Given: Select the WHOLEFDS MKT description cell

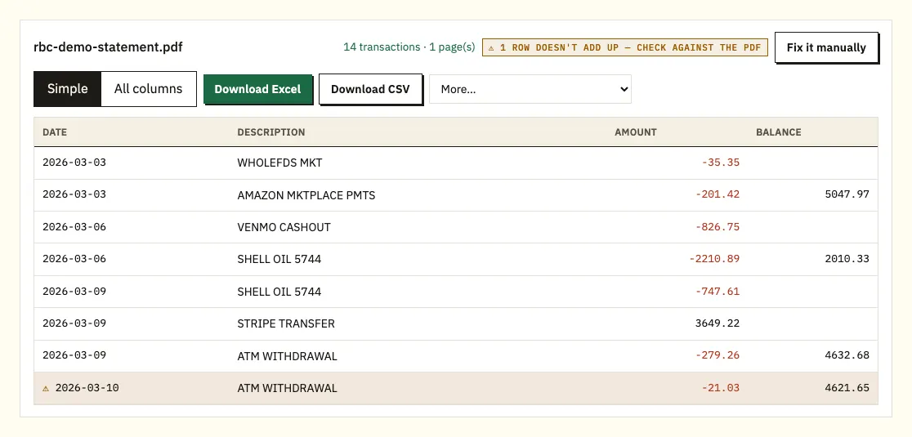Looking at the screenshot, I should coord(279,163).
